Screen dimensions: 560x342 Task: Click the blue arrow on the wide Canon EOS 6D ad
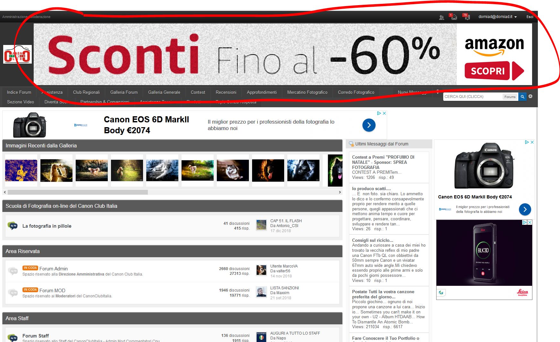click(369, 125)
